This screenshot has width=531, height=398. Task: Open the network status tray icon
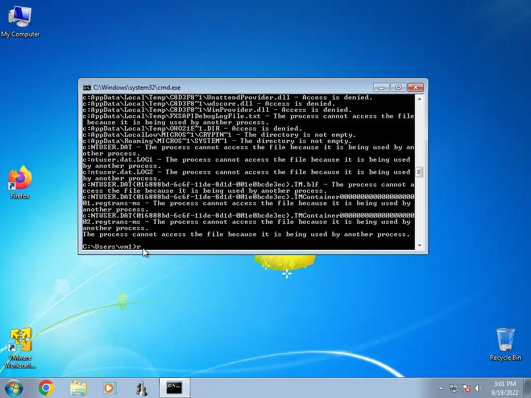point(453,388)
